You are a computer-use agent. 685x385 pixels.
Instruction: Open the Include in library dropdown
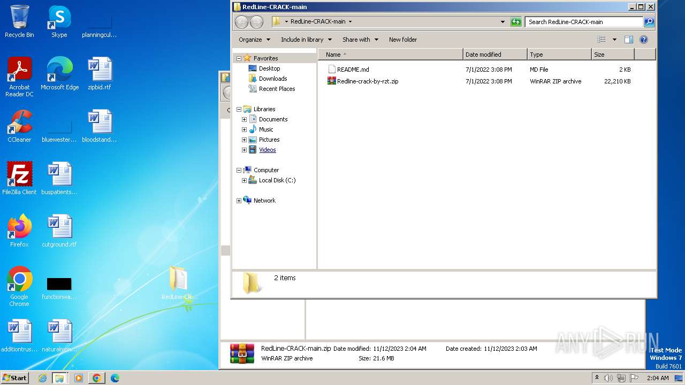click(x=306, y=40)
